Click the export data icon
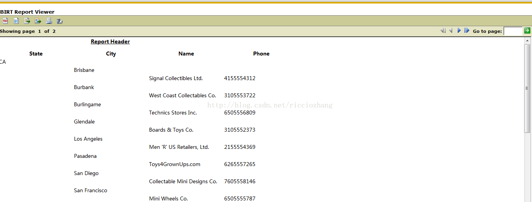 27,21
